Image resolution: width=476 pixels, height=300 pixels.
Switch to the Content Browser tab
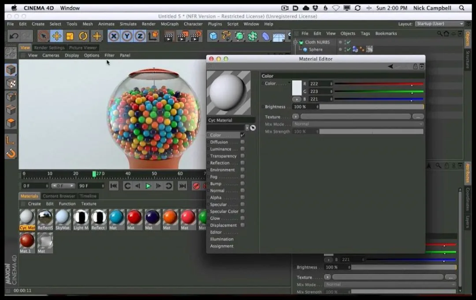pyautogui.click(x=59, y=196)
